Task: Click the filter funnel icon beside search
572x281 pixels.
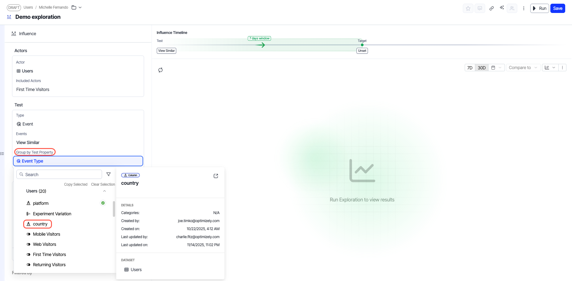Action: click(x=109, y=174)
